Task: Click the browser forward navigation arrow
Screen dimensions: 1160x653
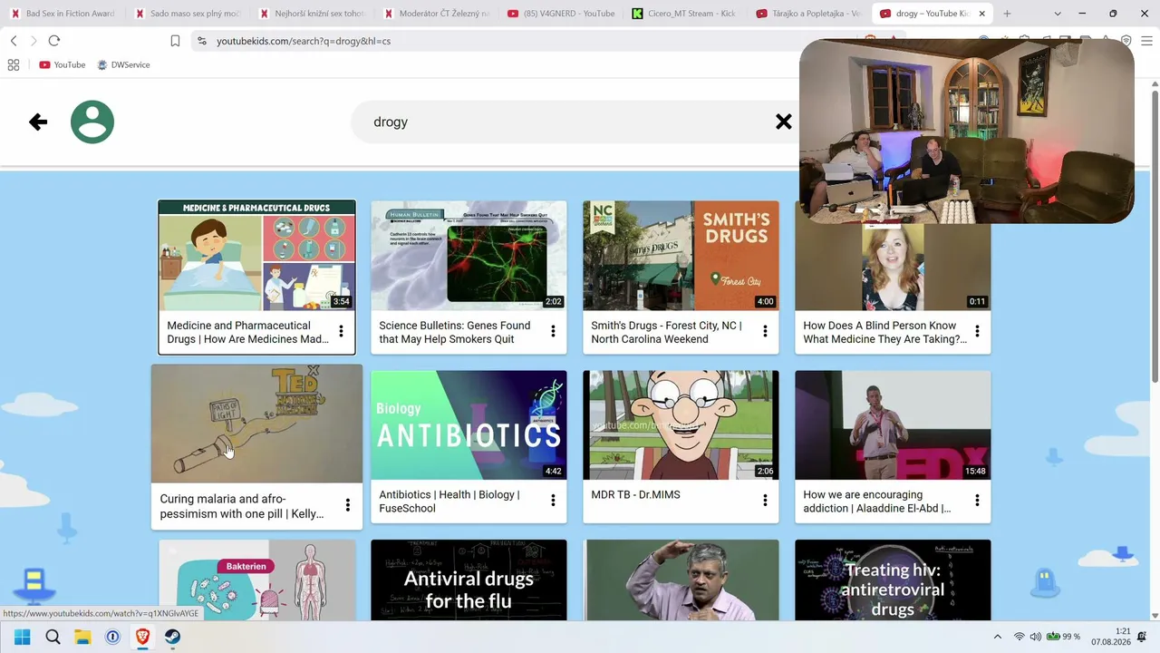Action: tap(34, 41)
